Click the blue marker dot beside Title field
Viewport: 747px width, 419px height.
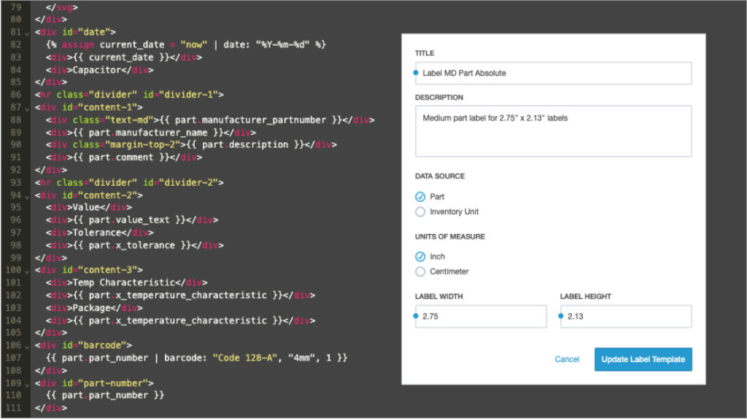pos(415,73)
